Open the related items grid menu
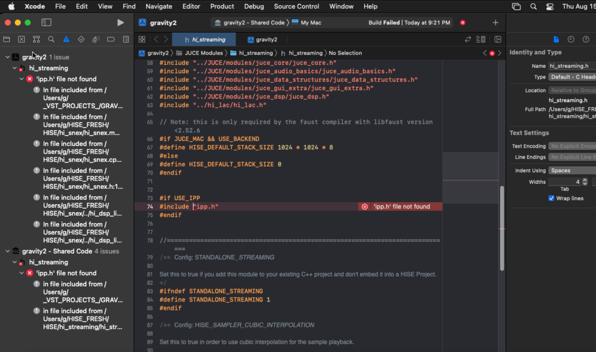 142,39
